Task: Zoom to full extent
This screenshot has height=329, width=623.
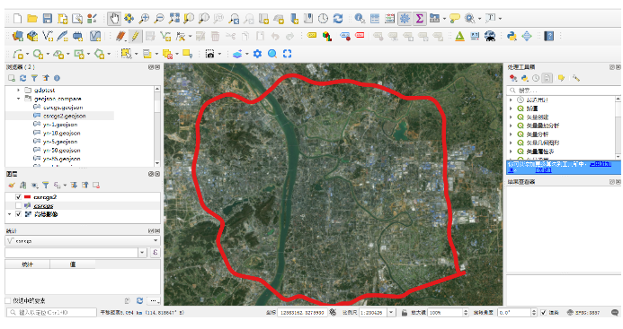Action: tap(174, 18)
